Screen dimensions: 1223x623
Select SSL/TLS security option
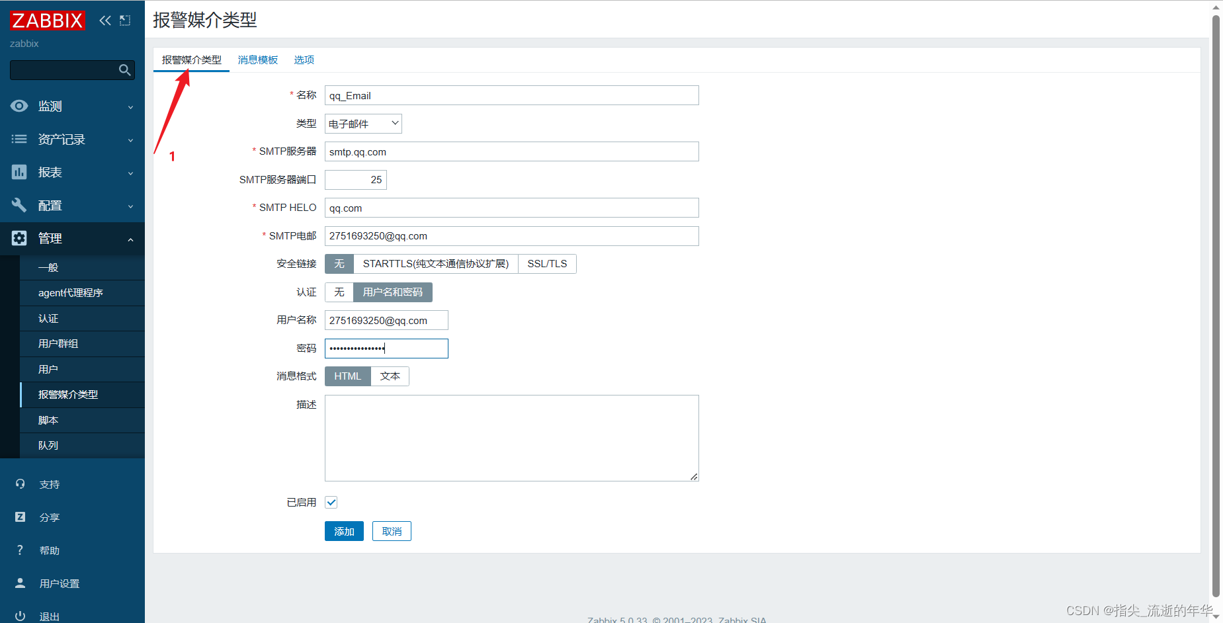tap(547, 264)
